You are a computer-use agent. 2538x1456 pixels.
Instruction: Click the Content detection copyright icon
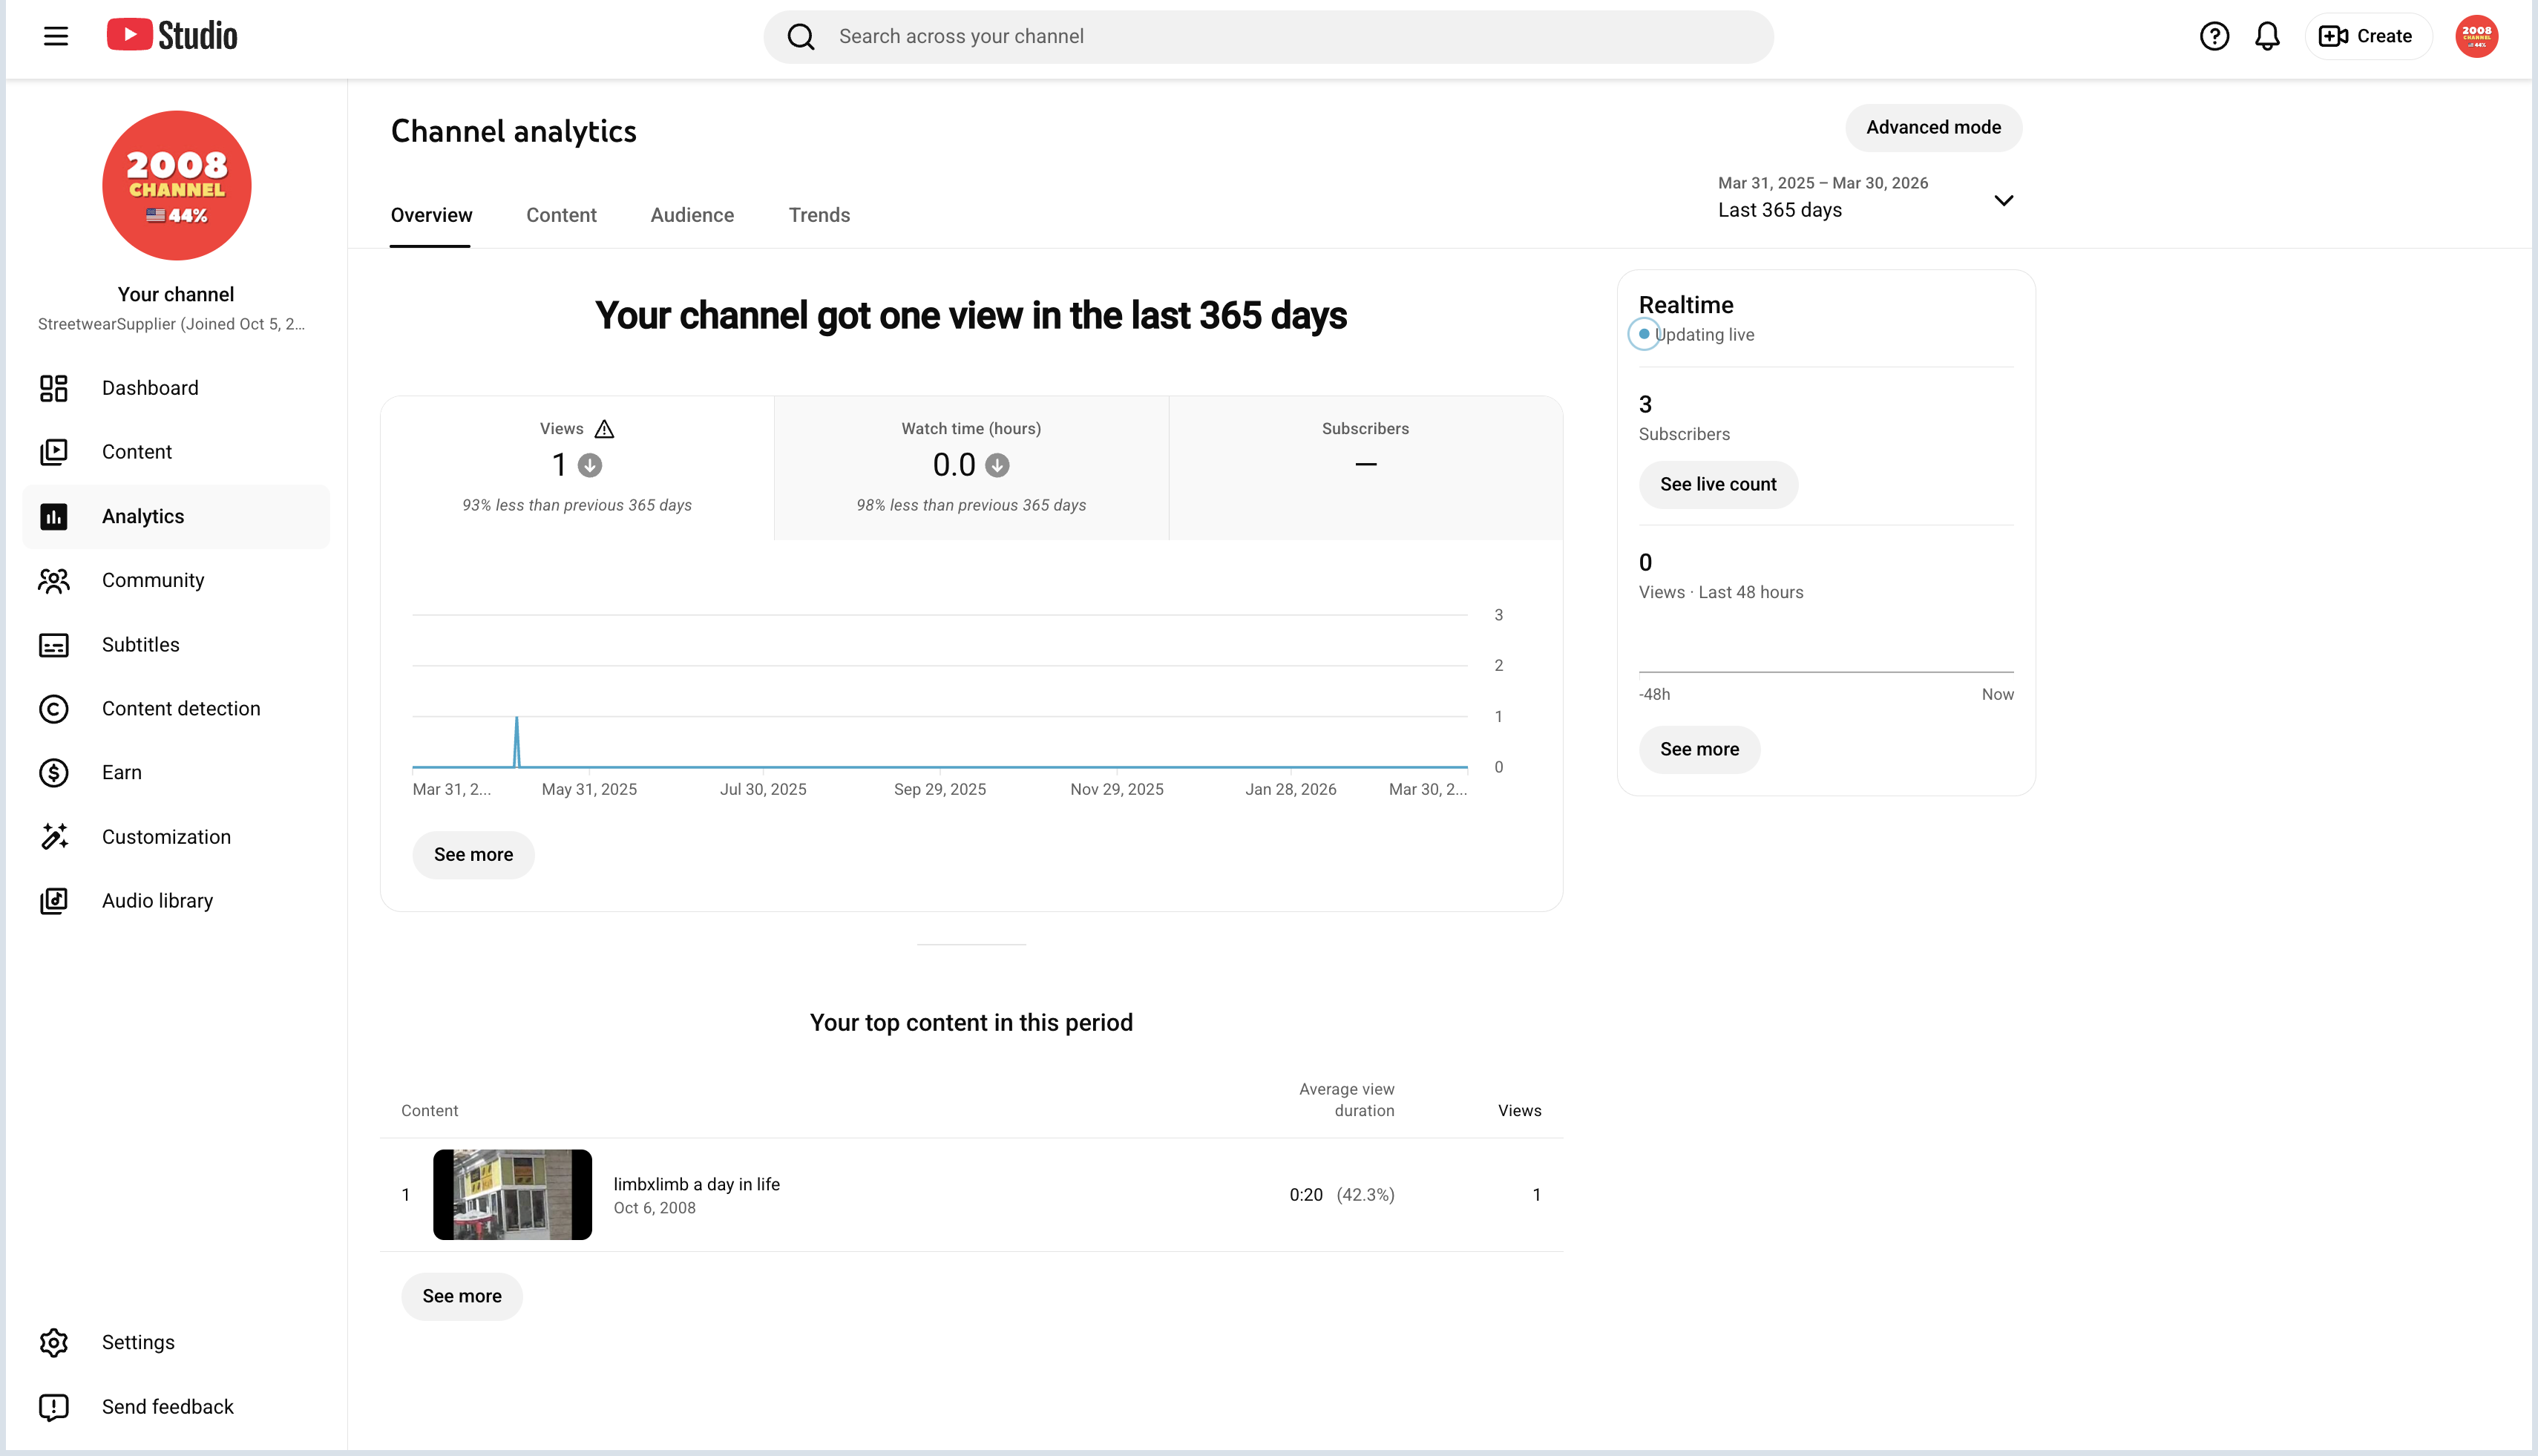tap(54, 709)
